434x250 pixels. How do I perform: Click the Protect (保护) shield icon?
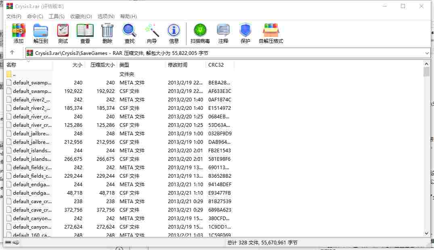click(x=245, y=33)
